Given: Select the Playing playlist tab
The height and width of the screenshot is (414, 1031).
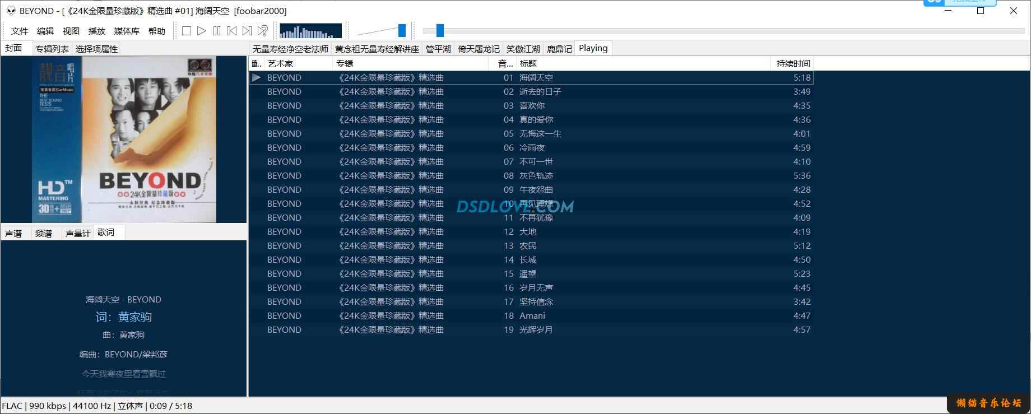Looking at the screenshot, I should (x=593, y=48).
